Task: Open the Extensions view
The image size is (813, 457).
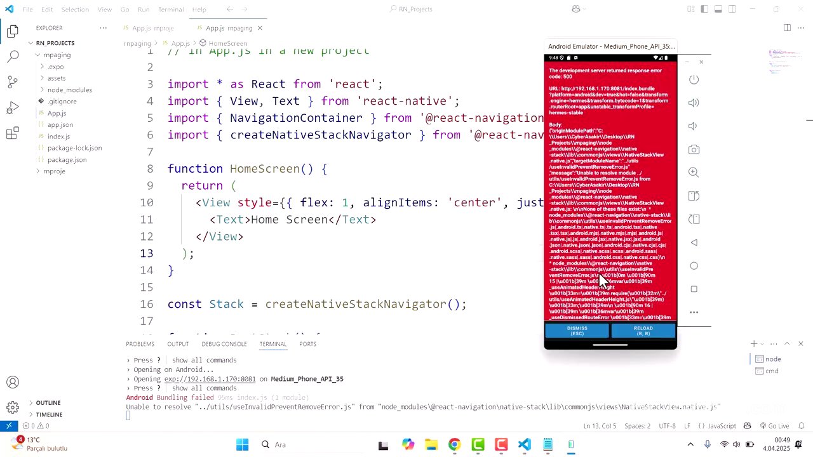Action: click(x=13, y=133)
